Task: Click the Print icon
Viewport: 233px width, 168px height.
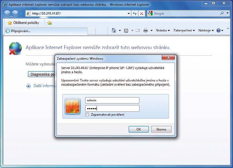Action: tap(146, 31)
